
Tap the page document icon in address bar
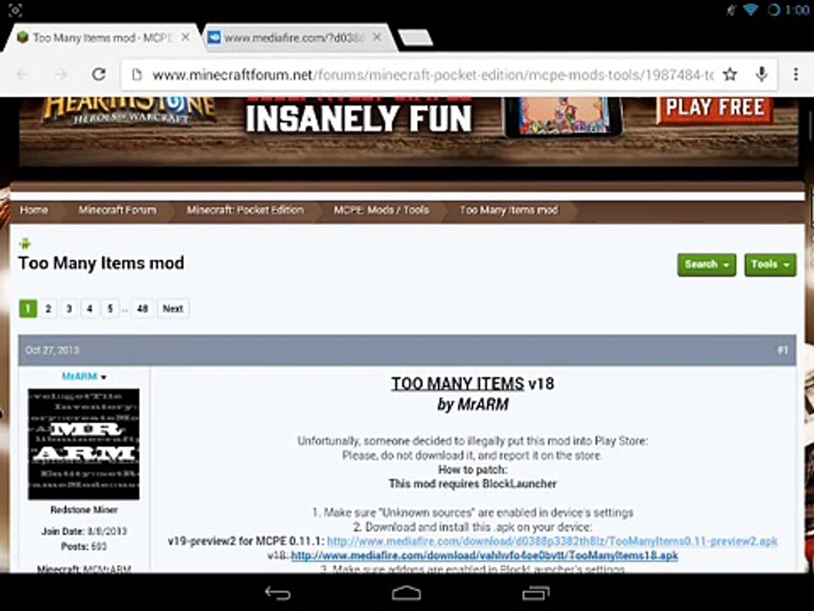pyautogui.click(x=136, y=75)
